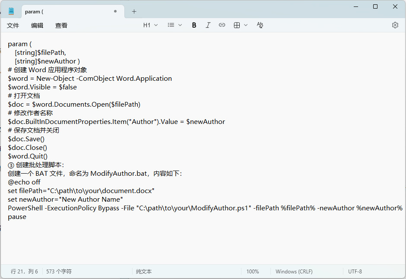Click the '纯文本' format status entry
The image size is (406, 279).
[x=144, y=272]
